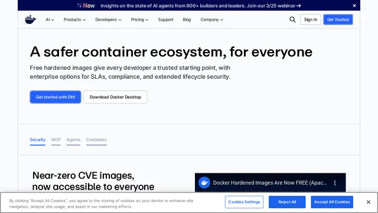Screen dimensions: 378x213
Task: Expand the Developers dropdown menu
Action: coord(108,20)
